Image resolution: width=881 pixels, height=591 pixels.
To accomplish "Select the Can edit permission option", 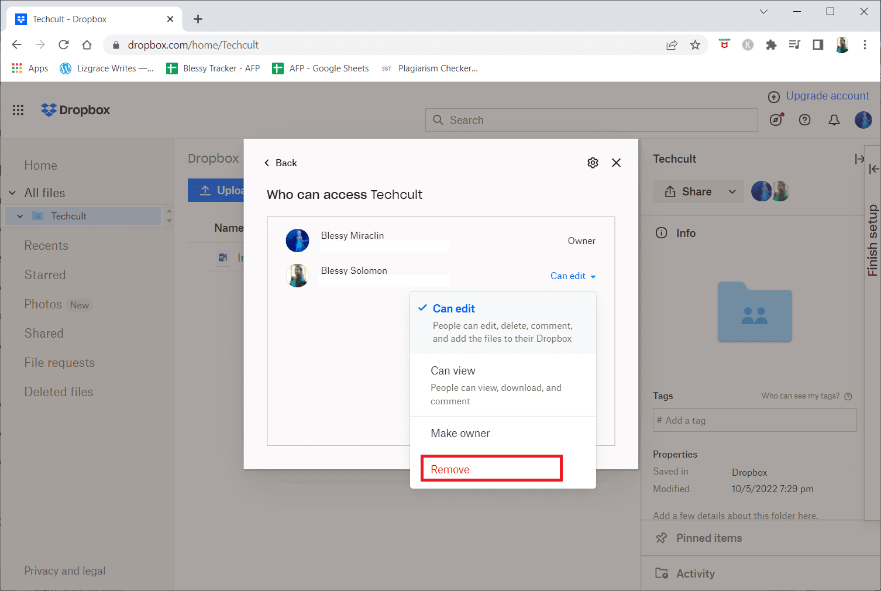I will (503, 323).
